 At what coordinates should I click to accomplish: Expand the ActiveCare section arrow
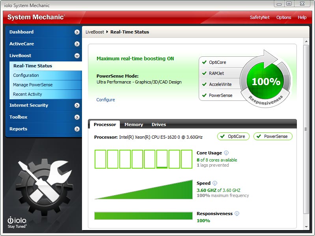pos(77,44)
